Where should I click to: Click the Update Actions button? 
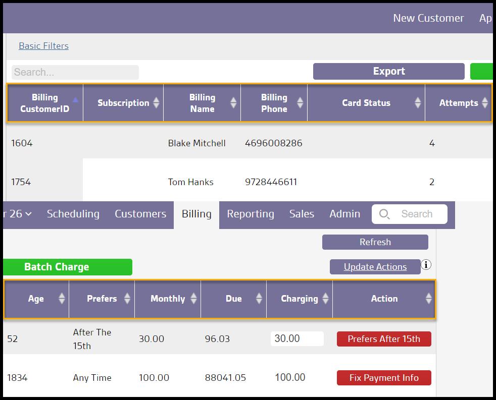tap(375, 267)
